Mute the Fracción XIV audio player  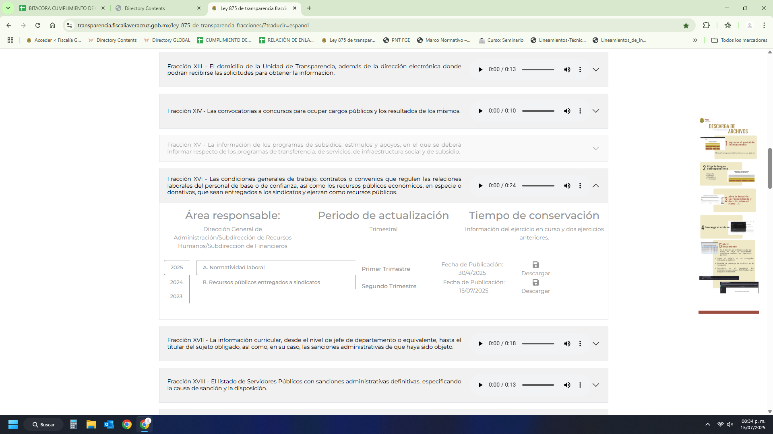567,111
